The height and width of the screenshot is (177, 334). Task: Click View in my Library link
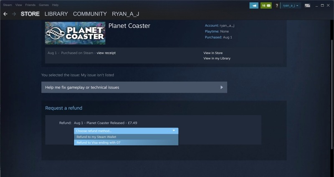(x=217, y=58)
